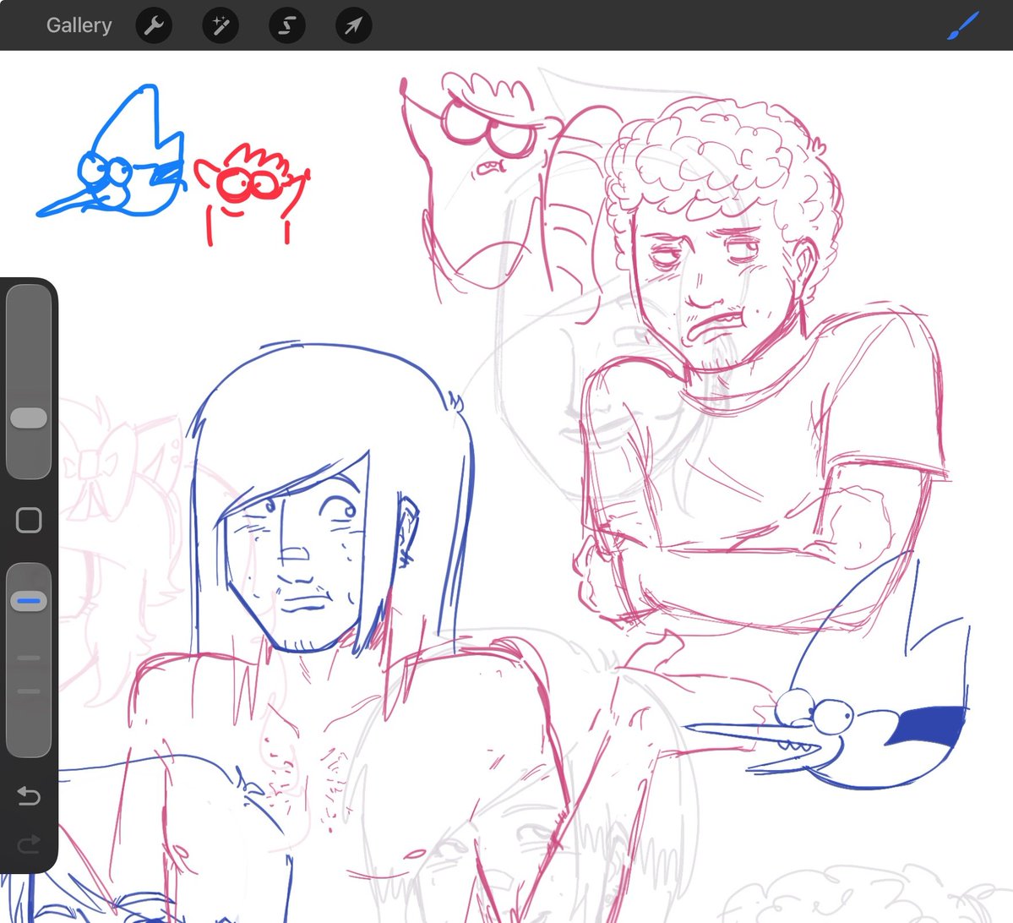Redo the last undone stroke
Screen dimensions: 1013x923
click(29, 844)
